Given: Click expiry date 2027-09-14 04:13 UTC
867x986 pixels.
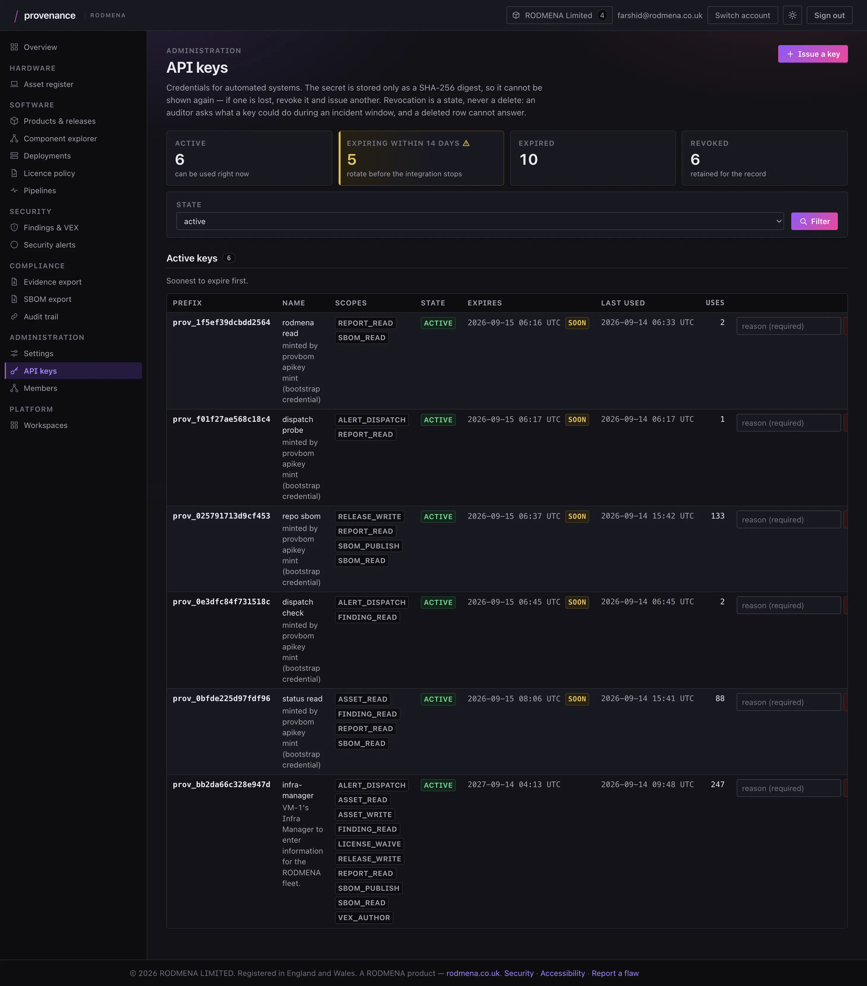Looking at the screenshot, I should point(514,785).
